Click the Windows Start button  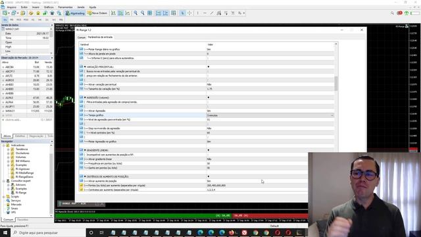[5, 232]
